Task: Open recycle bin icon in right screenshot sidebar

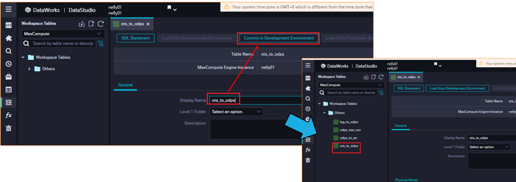Action: (x=307, y=160)
